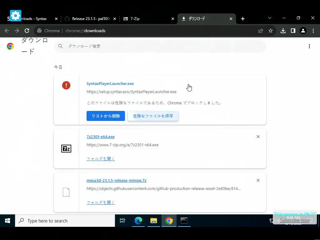320x240 pixels.
Task: Click the red warning icon for SyntaxPlayerLauncher
Action: (x=66, y=85)
